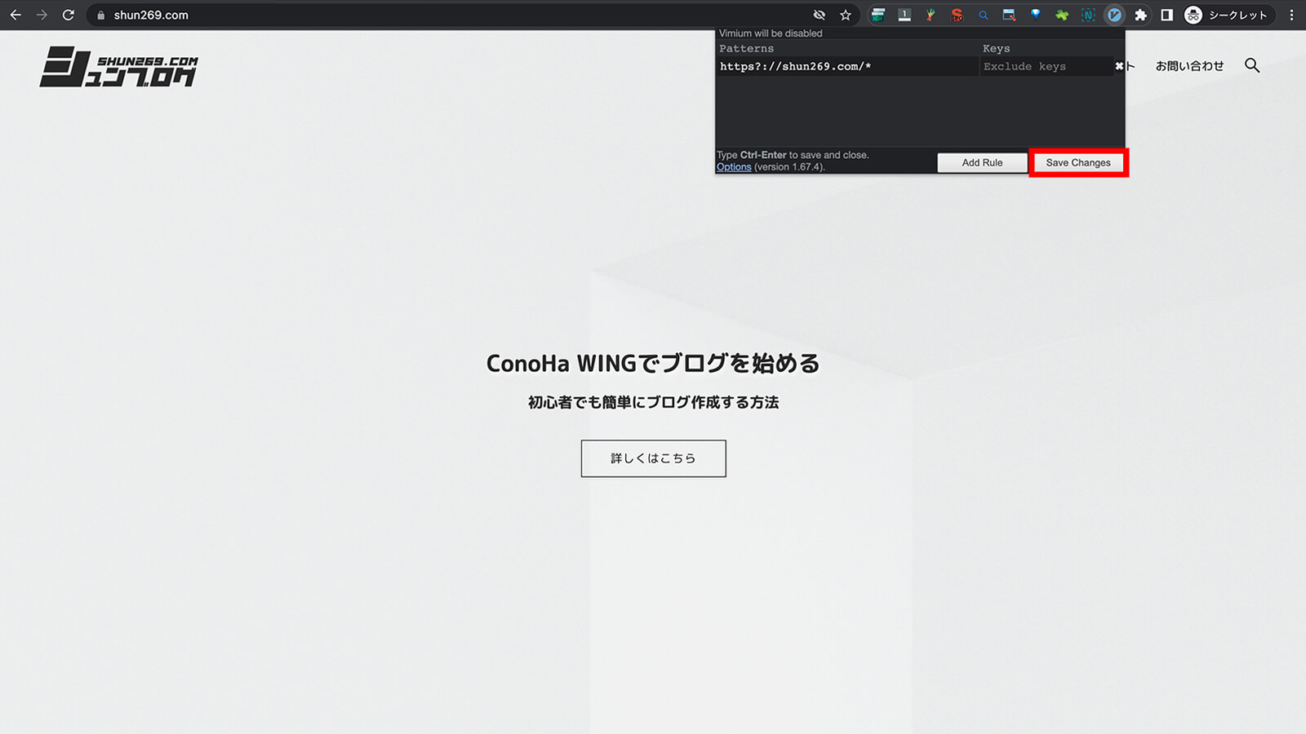Open the green stacked-bars extension icon
This screenshot has width=1306, height=734.
click(x=878, y=15)
